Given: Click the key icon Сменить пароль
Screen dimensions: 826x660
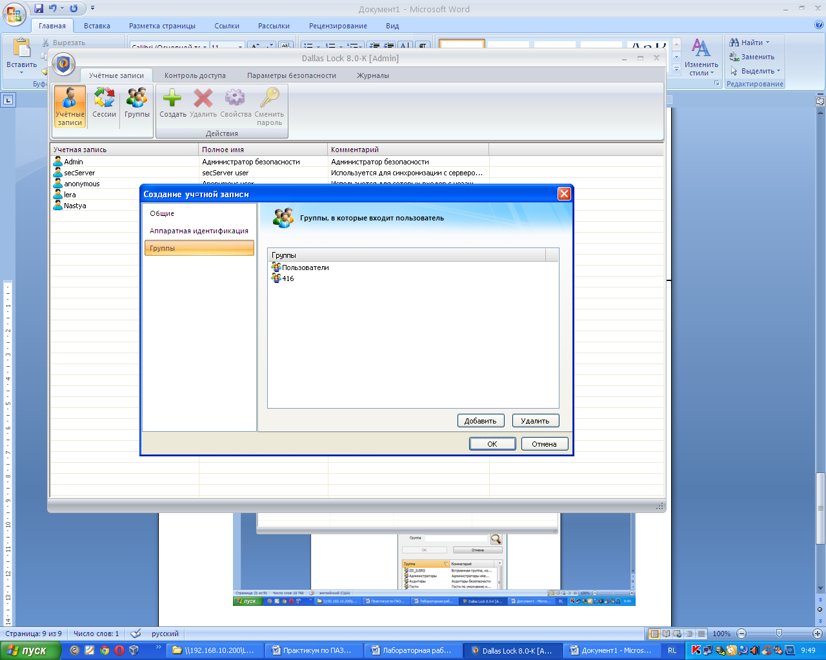Looking at the screenshot, I should pos(269,106).
